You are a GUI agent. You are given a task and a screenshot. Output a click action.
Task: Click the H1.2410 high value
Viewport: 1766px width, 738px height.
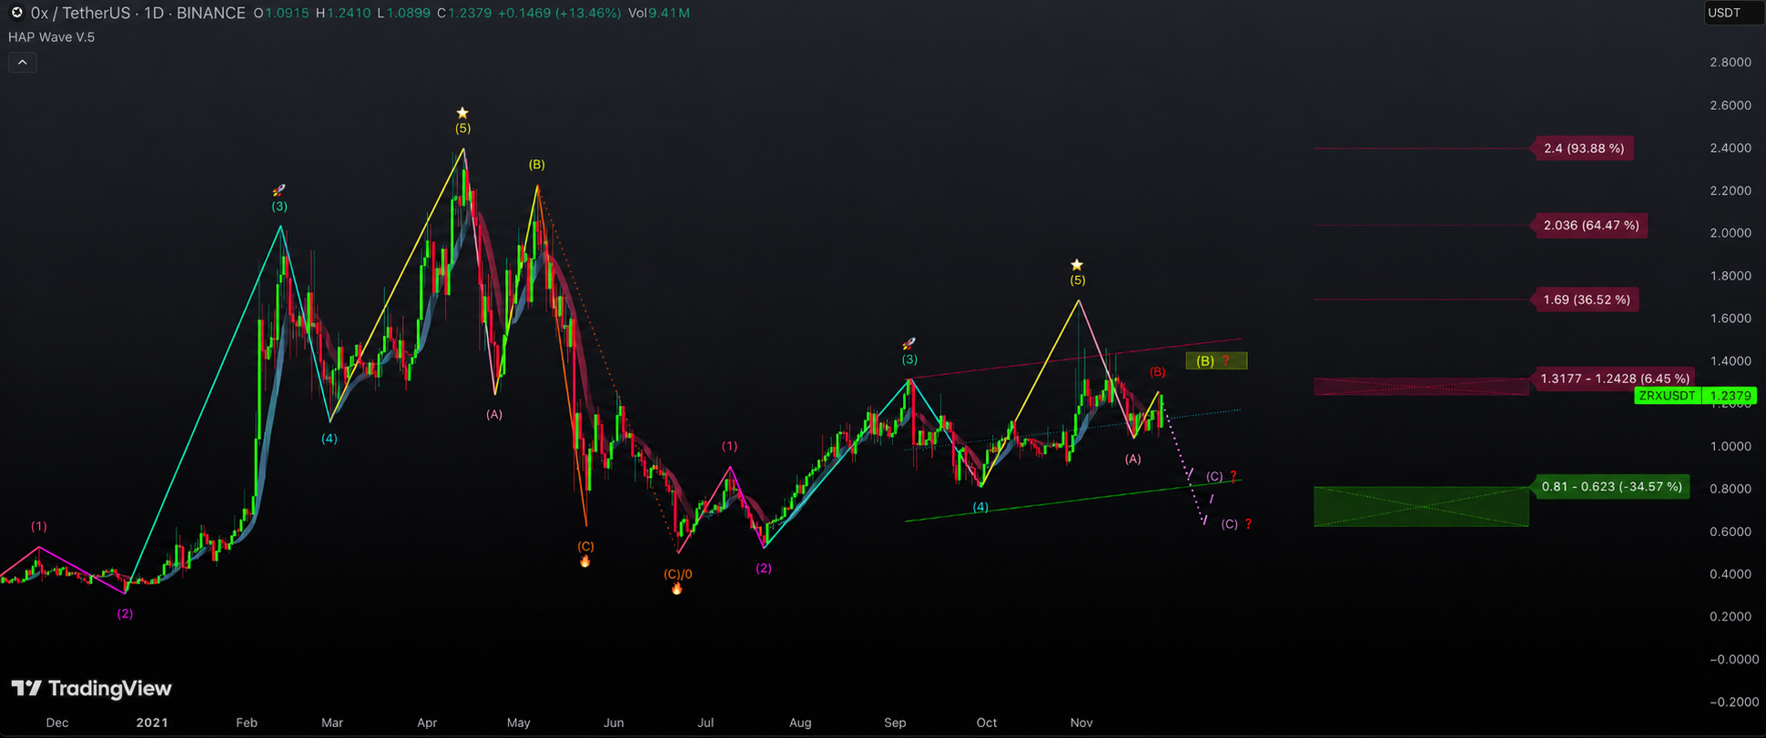344,14
